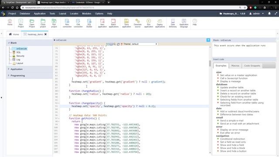
Task: Open Deploy applications tool
Action: coord(160,23)
